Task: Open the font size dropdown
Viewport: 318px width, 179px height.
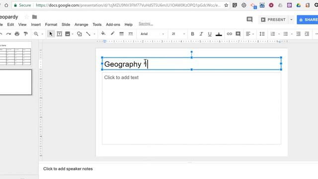Action: (x=178, y=34)
